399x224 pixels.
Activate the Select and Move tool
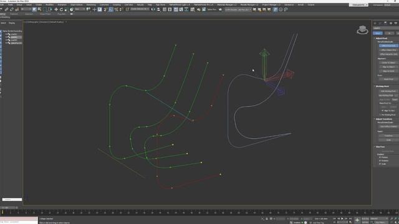click(56, 9)
